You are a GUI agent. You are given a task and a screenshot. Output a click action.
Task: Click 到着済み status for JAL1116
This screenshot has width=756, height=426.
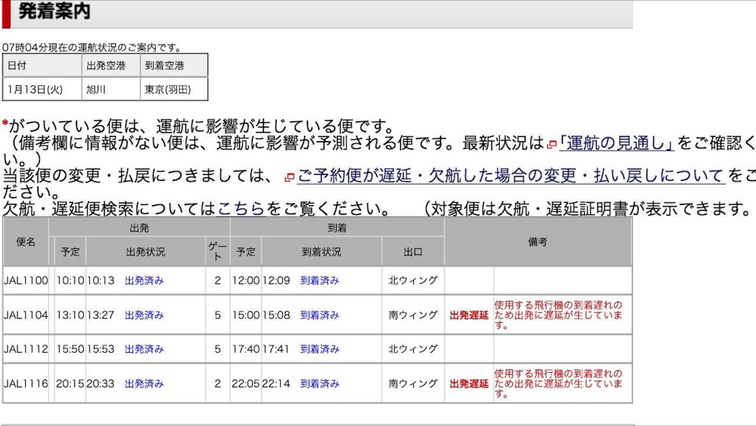(x=320, y=384)
